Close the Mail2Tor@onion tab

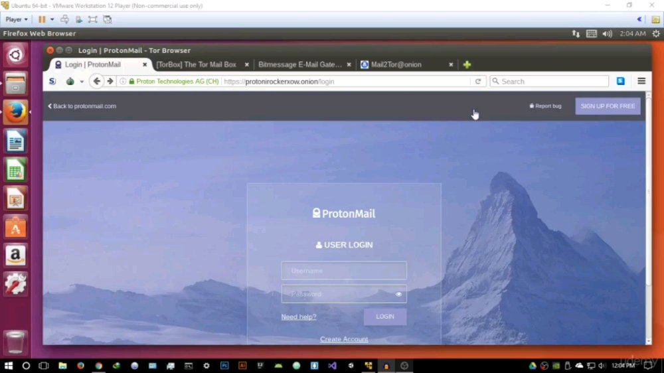coord(451,64)
